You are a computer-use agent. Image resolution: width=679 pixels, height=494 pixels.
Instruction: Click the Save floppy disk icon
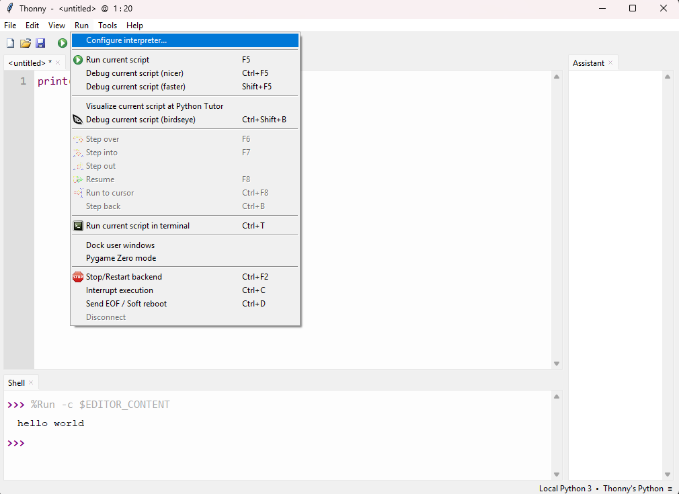click(x=41, y=43)
